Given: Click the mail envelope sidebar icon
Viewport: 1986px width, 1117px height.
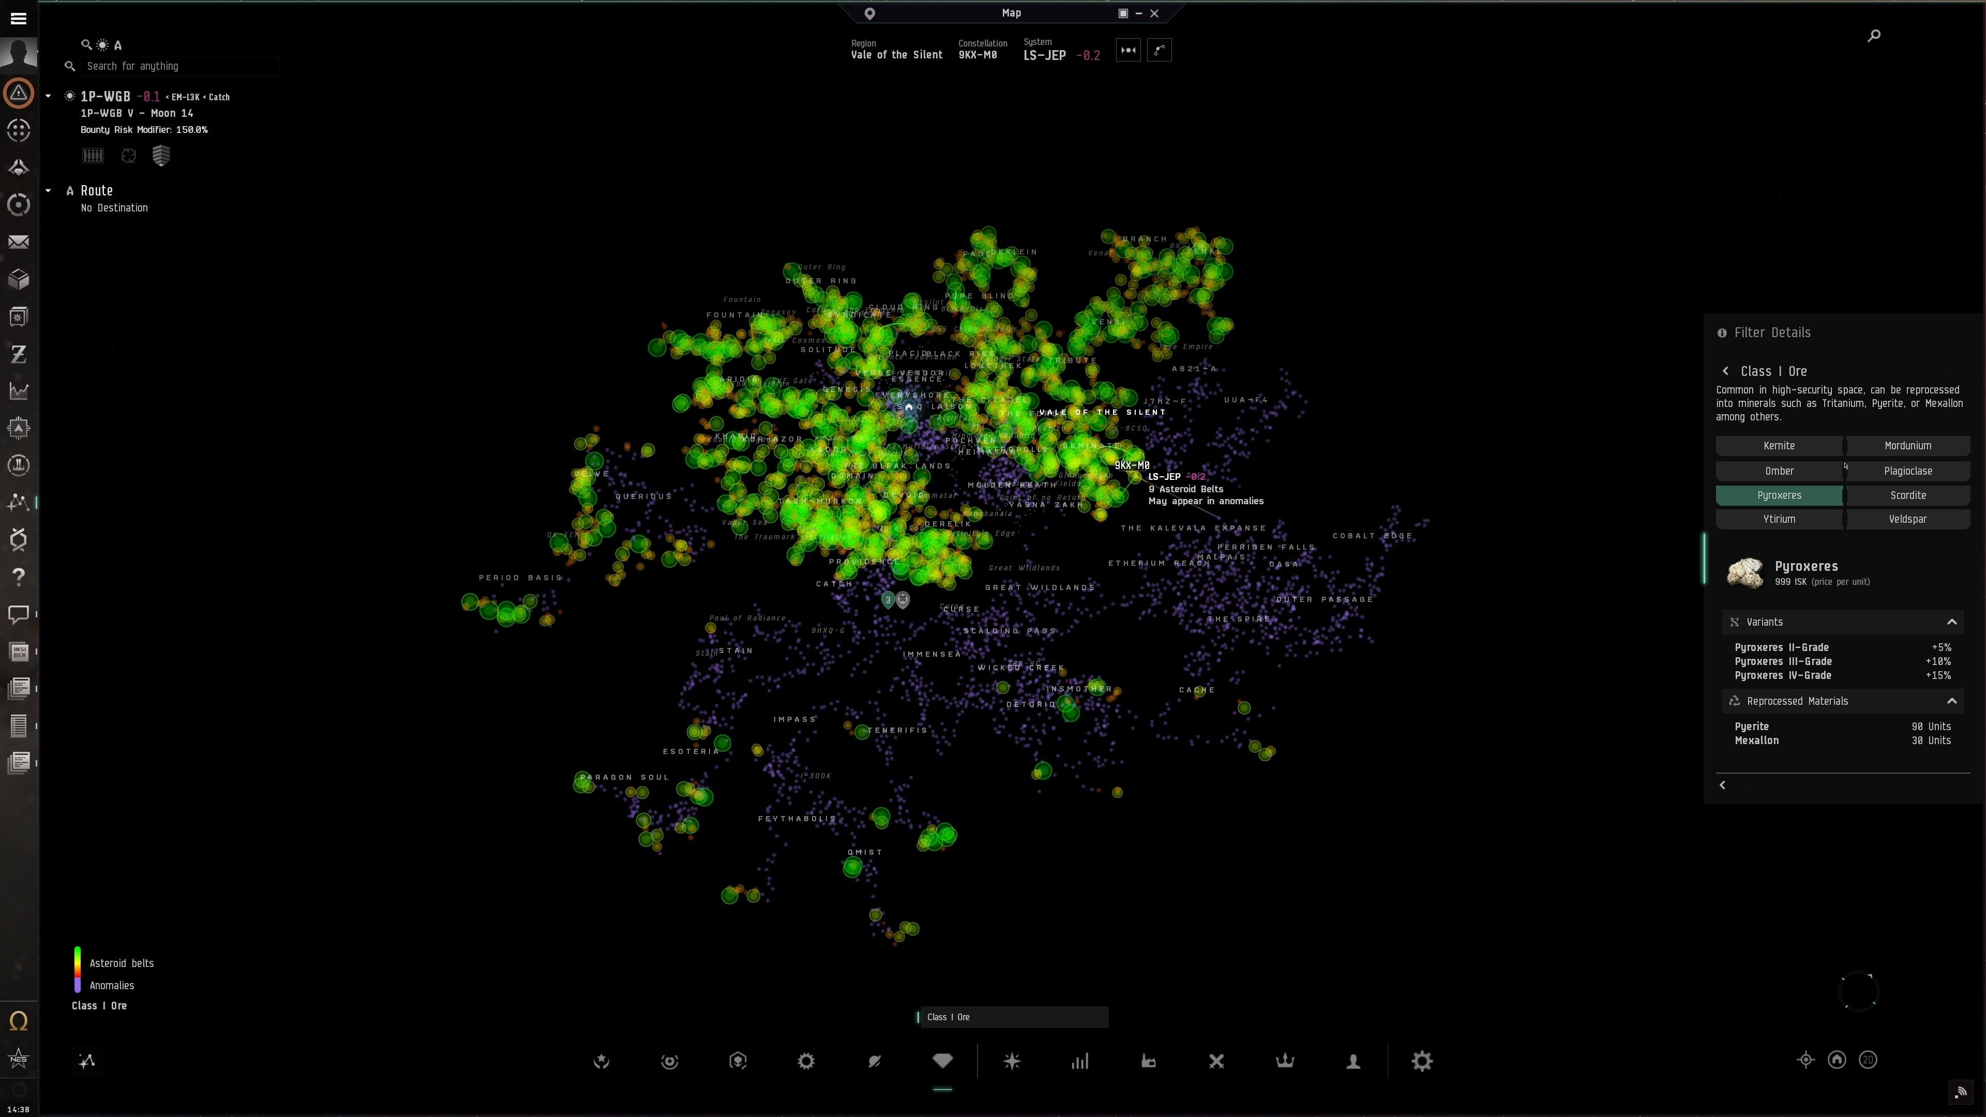Looking at the screenshot, I should (x=19, y=242).
